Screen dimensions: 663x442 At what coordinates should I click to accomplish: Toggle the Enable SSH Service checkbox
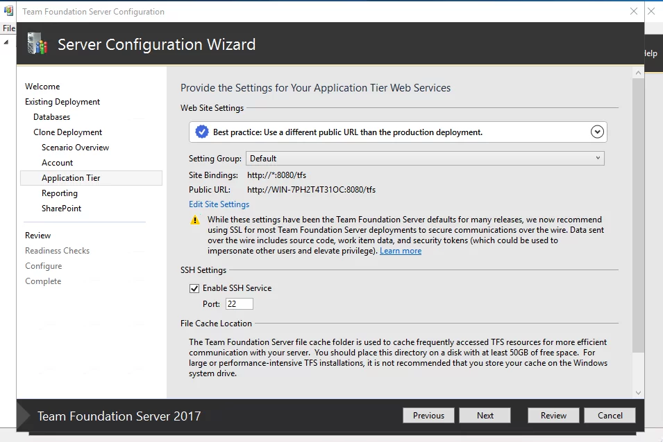click(194, 288)
